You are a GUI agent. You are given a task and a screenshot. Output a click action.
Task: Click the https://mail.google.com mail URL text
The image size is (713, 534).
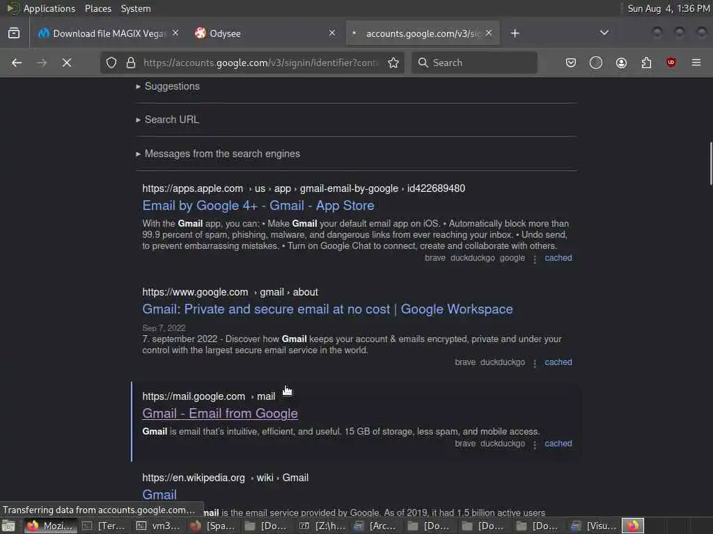[x=209, y=396]
